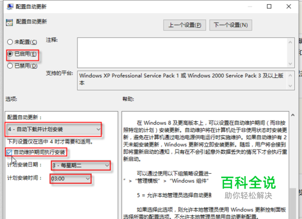Maximize the 配置自动更新 window

[x=269, y=7]
